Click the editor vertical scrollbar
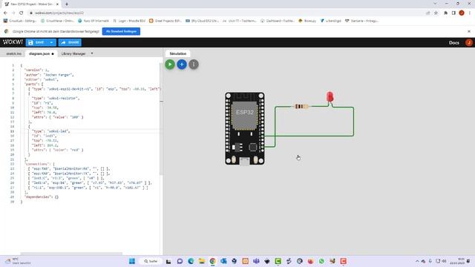 (x=162, y=119)
